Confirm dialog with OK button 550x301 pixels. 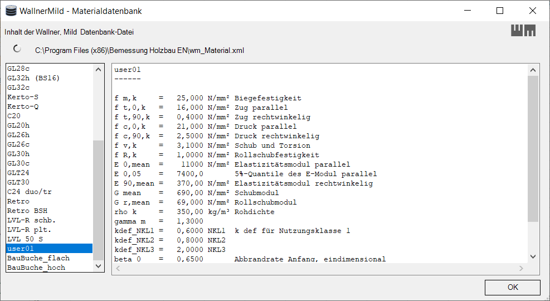[513, 287]
